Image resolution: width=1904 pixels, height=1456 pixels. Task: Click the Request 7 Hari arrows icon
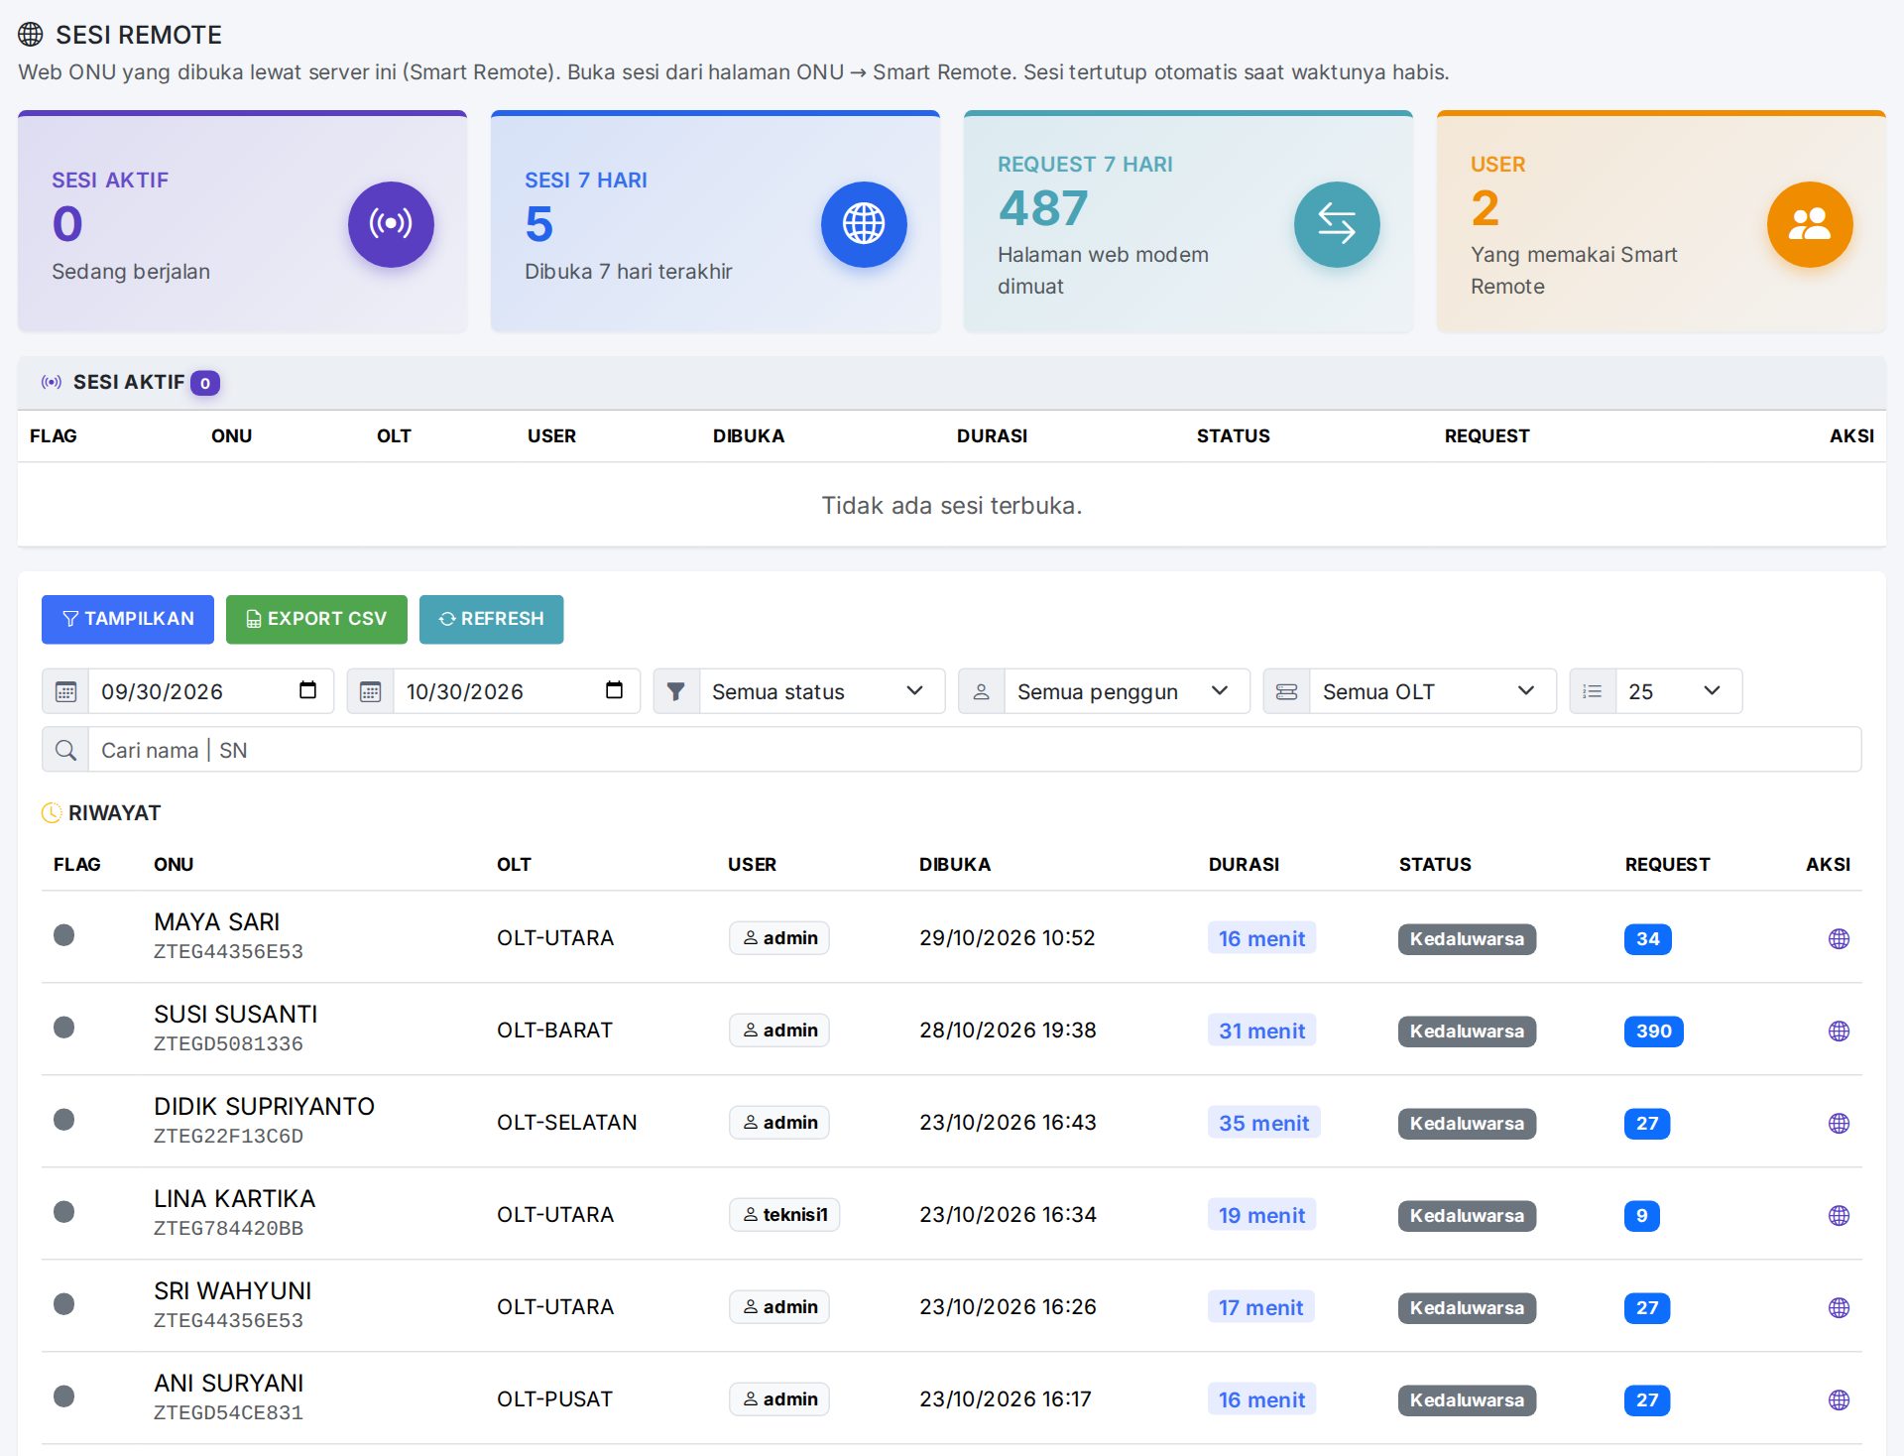pyautogui.click(x=1337, y=224)
